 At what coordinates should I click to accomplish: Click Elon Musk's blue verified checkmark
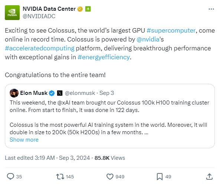52,93
